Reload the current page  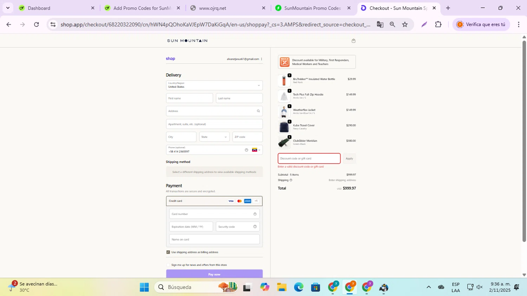(x=37, y=24)
